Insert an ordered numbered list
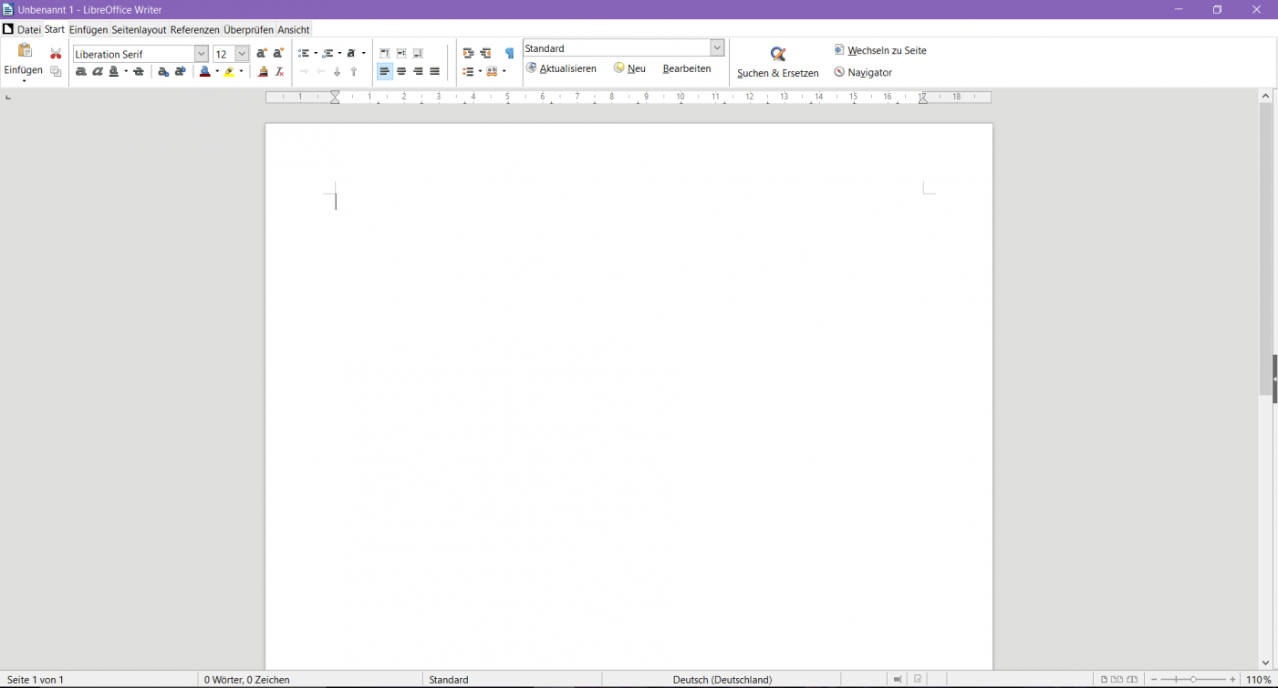This screenshot has height=688, width=1278. tap(327, 53)
